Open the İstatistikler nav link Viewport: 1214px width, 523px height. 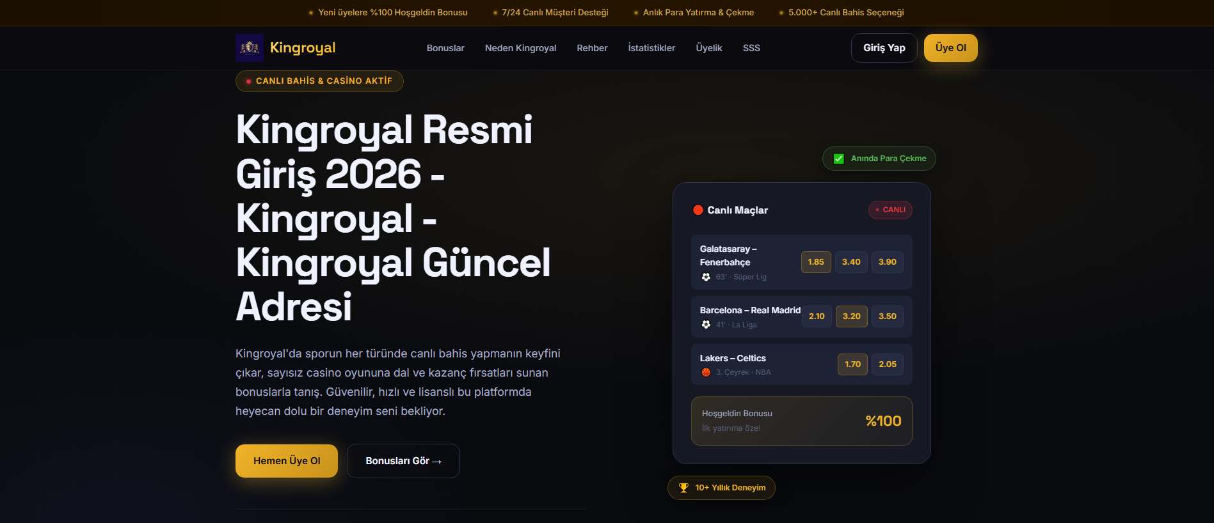(651, 48)
